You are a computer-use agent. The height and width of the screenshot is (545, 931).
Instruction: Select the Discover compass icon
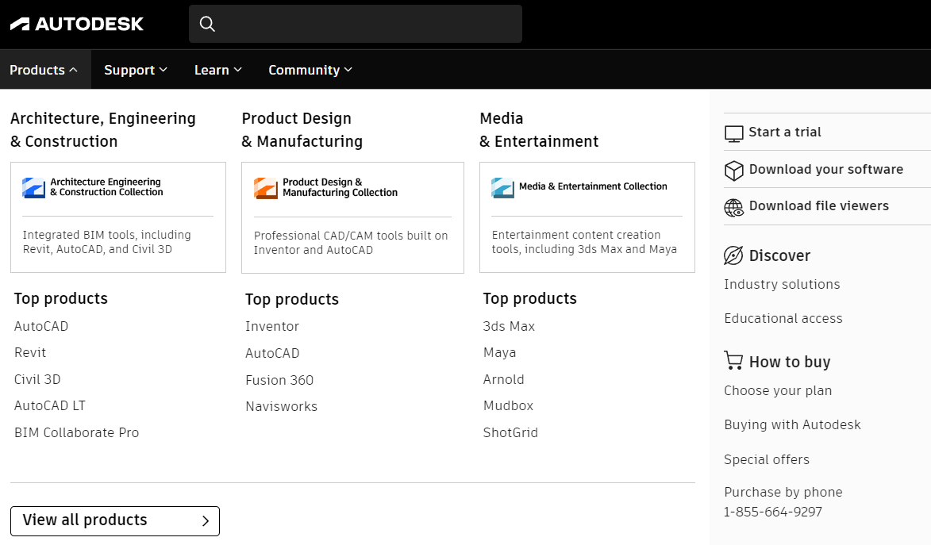pos(732,255)
